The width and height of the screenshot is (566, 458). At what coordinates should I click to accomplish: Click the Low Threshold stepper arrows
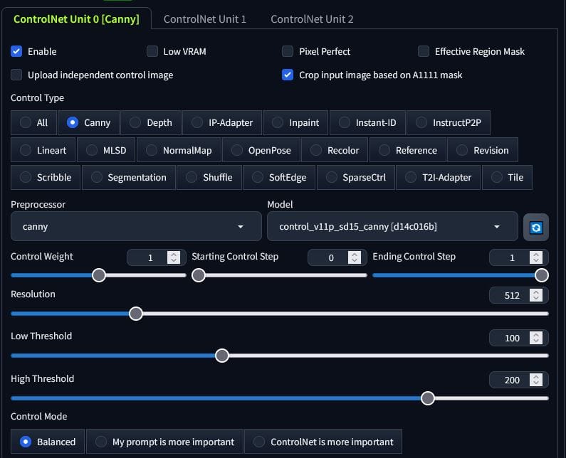[536, 338]
